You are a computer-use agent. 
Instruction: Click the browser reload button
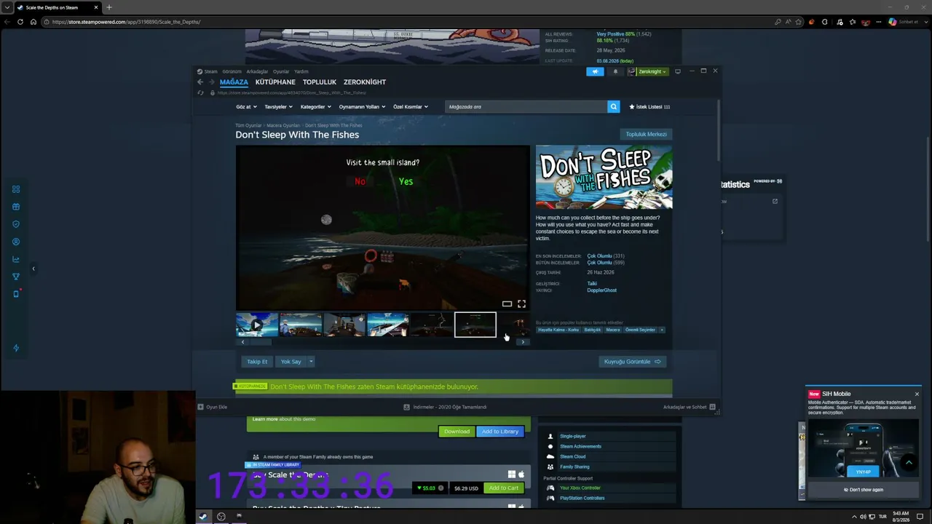(20, 22)
